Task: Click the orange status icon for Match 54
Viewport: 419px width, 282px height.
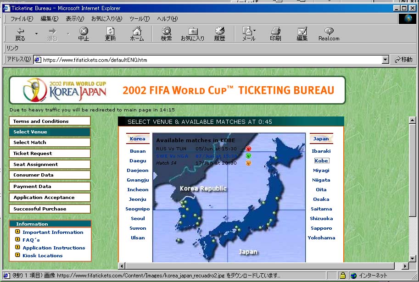Action: tap(249, 163)
